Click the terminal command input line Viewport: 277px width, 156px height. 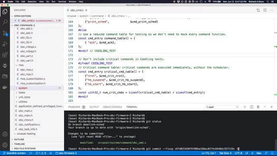pos(154,149)
